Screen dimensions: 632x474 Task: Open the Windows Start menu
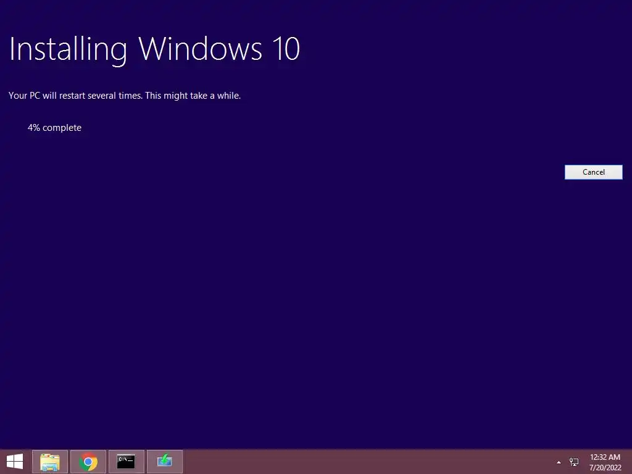click(x=15, y=462)
